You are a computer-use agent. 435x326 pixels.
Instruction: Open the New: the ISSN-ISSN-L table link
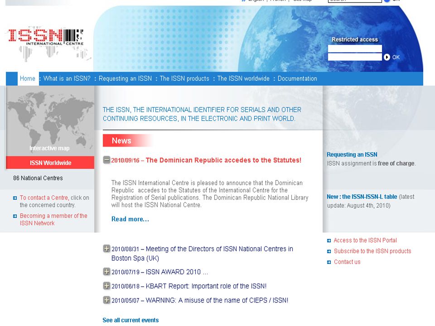coord(362,197)
